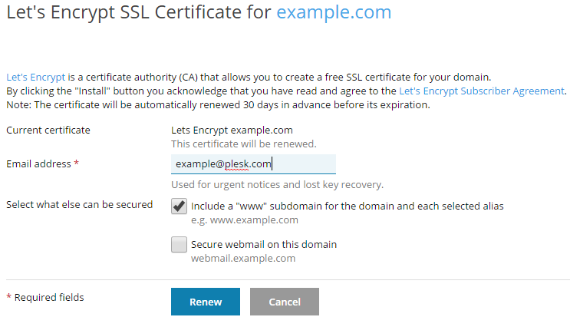The image size is (570, 317).
Task: Click the 'e.g. www.example.com' hint text
Action: tap(244, 220)
